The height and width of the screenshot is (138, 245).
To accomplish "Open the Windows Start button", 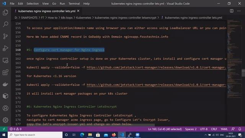I will coord(4,135).
